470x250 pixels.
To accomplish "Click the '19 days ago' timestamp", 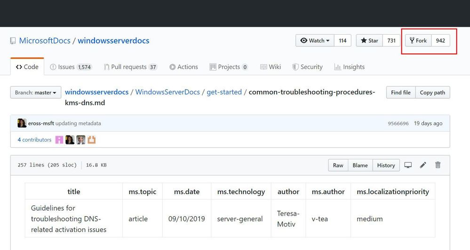I will [428, 123].
